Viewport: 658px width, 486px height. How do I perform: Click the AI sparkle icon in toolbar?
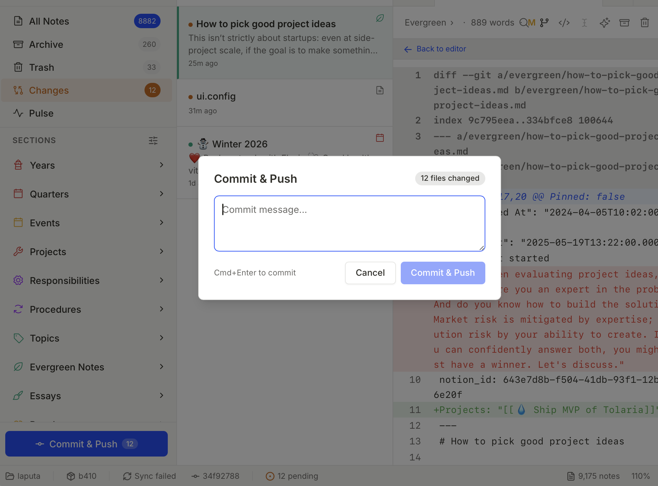(x=604, y=23)
